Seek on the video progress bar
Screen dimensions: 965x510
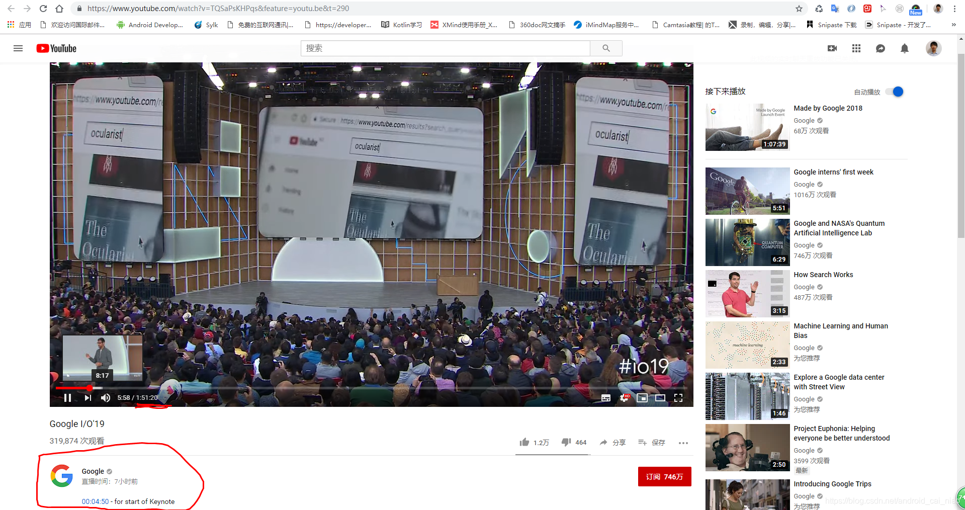tap(371, 388)
